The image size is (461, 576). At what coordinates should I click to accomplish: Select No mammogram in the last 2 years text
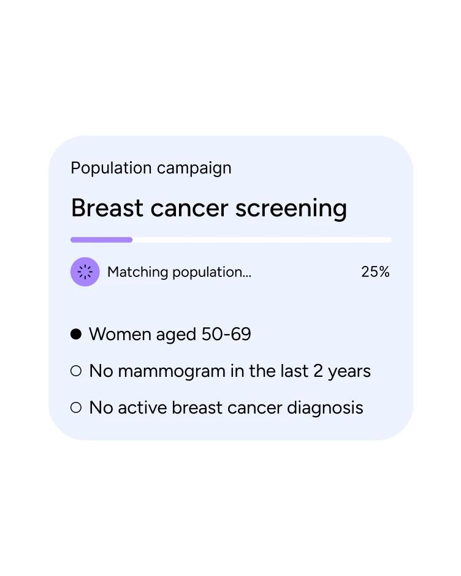(230, 371)
